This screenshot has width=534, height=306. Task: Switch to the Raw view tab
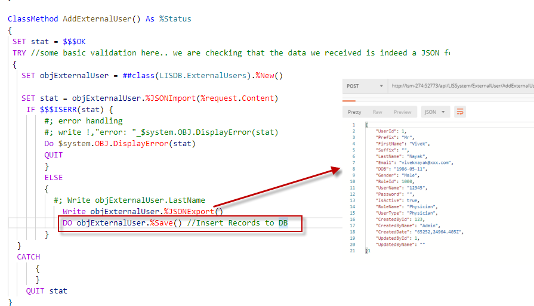377,112
